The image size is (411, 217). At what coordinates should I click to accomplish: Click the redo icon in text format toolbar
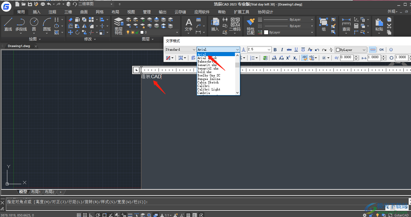[324, 50]
